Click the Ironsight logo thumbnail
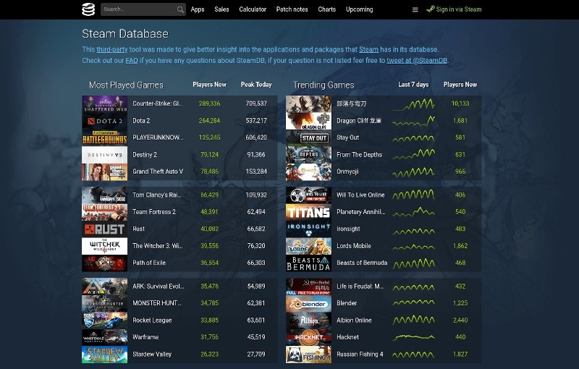Screen dimensions: 579x369 308,229
